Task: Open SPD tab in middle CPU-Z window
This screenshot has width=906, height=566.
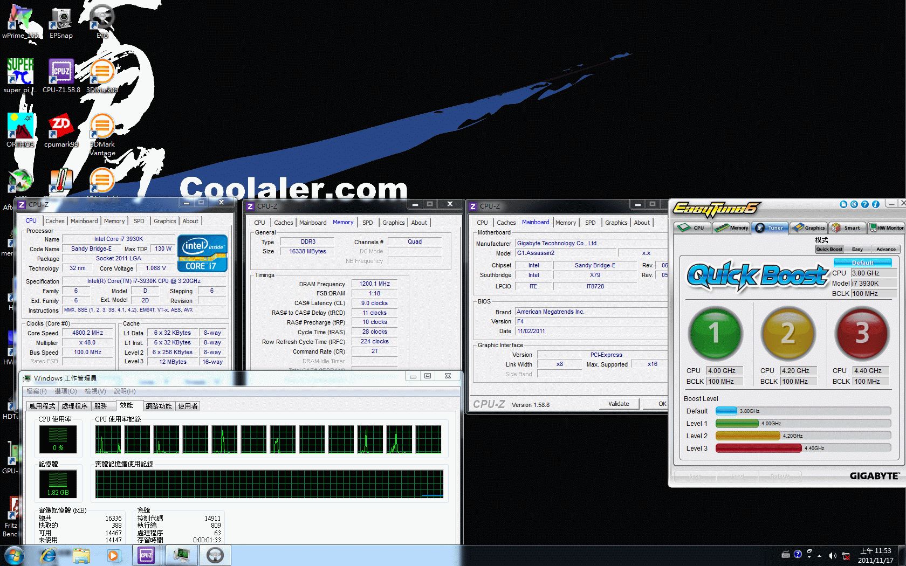Action: tap(368, 223)
